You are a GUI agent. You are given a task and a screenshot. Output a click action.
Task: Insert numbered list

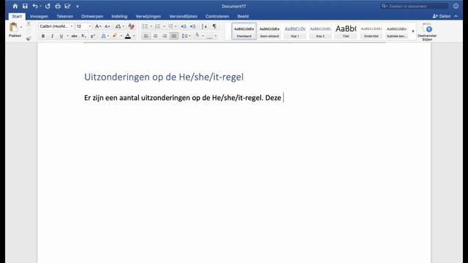pos(158,26)
